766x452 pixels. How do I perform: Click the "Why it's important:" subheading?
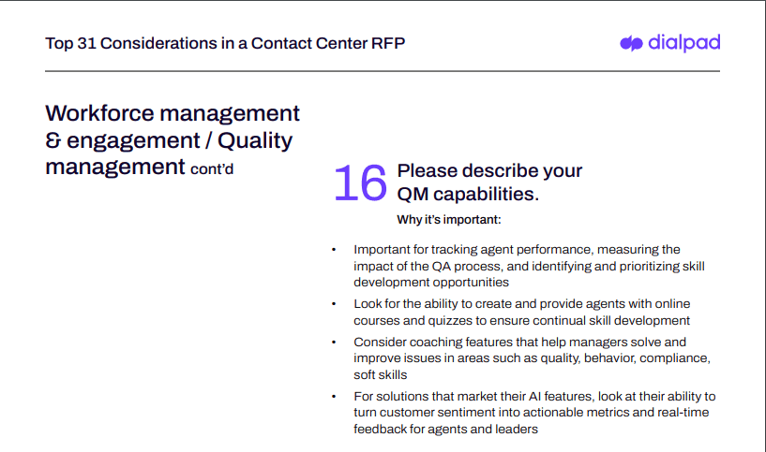449,220
